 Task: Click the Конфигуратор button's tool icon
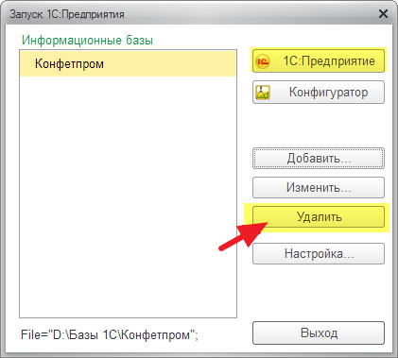(263, 93)
